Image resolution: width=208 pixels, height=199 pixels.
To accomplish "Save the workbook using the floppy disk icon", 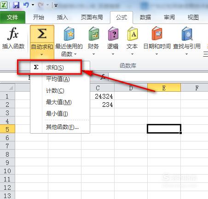I will tap(16, 5).
